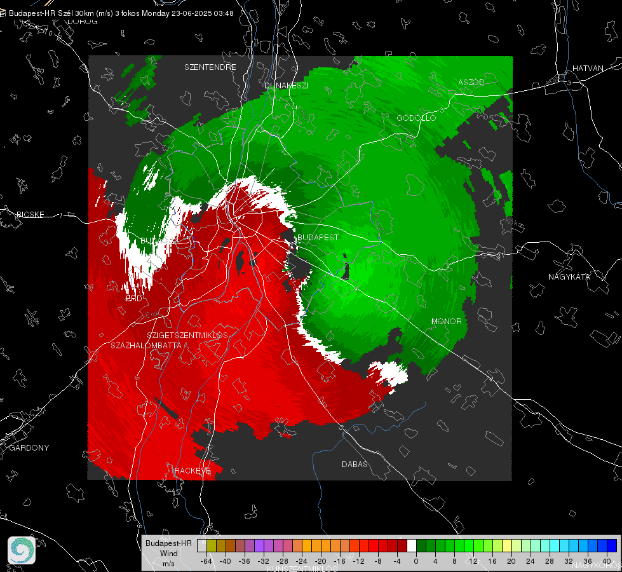The height and width of the screenshot is (572, 622).
Task: Select the olive swatch above -64 in legend
Action: [x=211, y=545]
